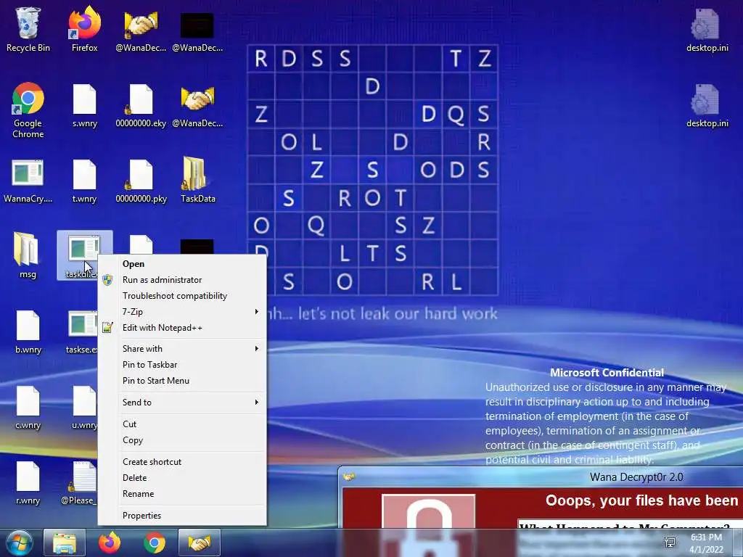The image size is (743, 557).
Task: Launch Firefox from the taskbar
Action: [x=110, y=542]
